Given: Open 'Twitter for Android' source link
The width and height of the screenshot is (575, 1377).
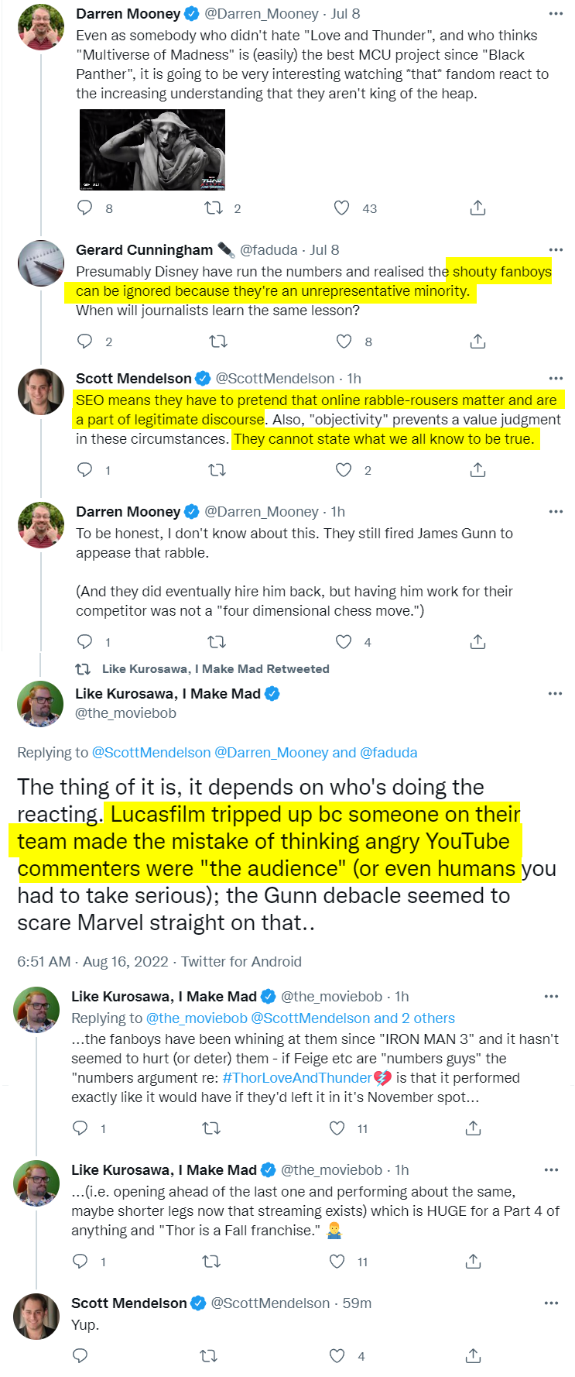Looking at the screenshot, I should coord(241,961).
